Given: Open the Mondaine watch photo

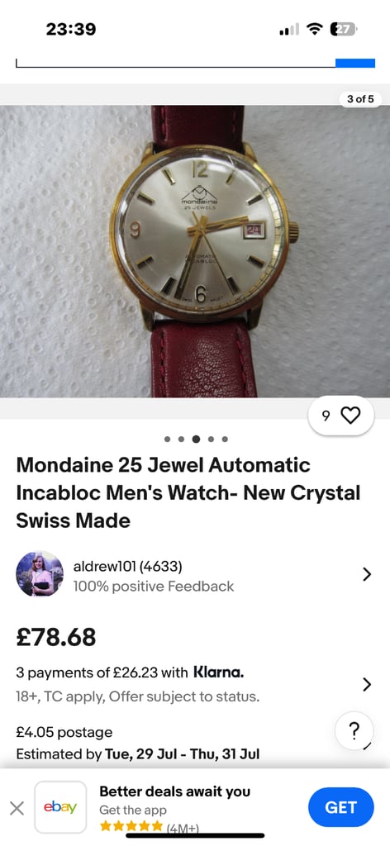Looking at the screenshot, I should click(x=195, y=251).
